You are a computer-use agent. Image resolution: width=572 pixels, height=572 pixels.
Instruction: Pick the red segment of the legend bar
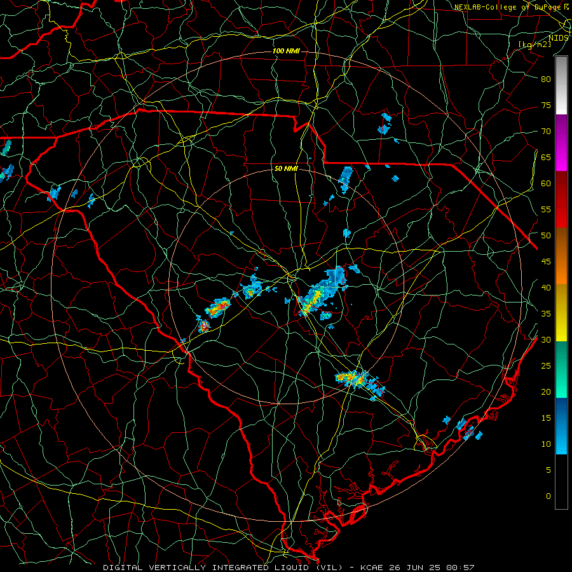561,200
